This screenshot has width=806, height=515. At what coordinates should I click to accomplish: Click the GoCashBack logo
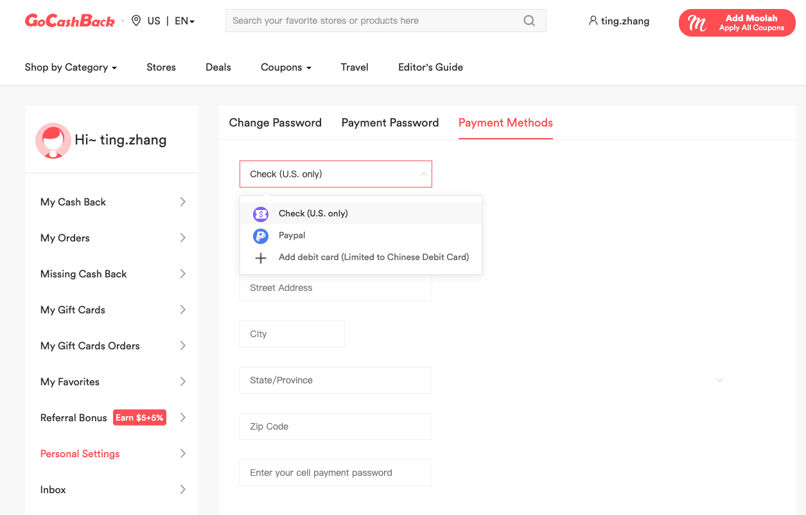[69, 21]
